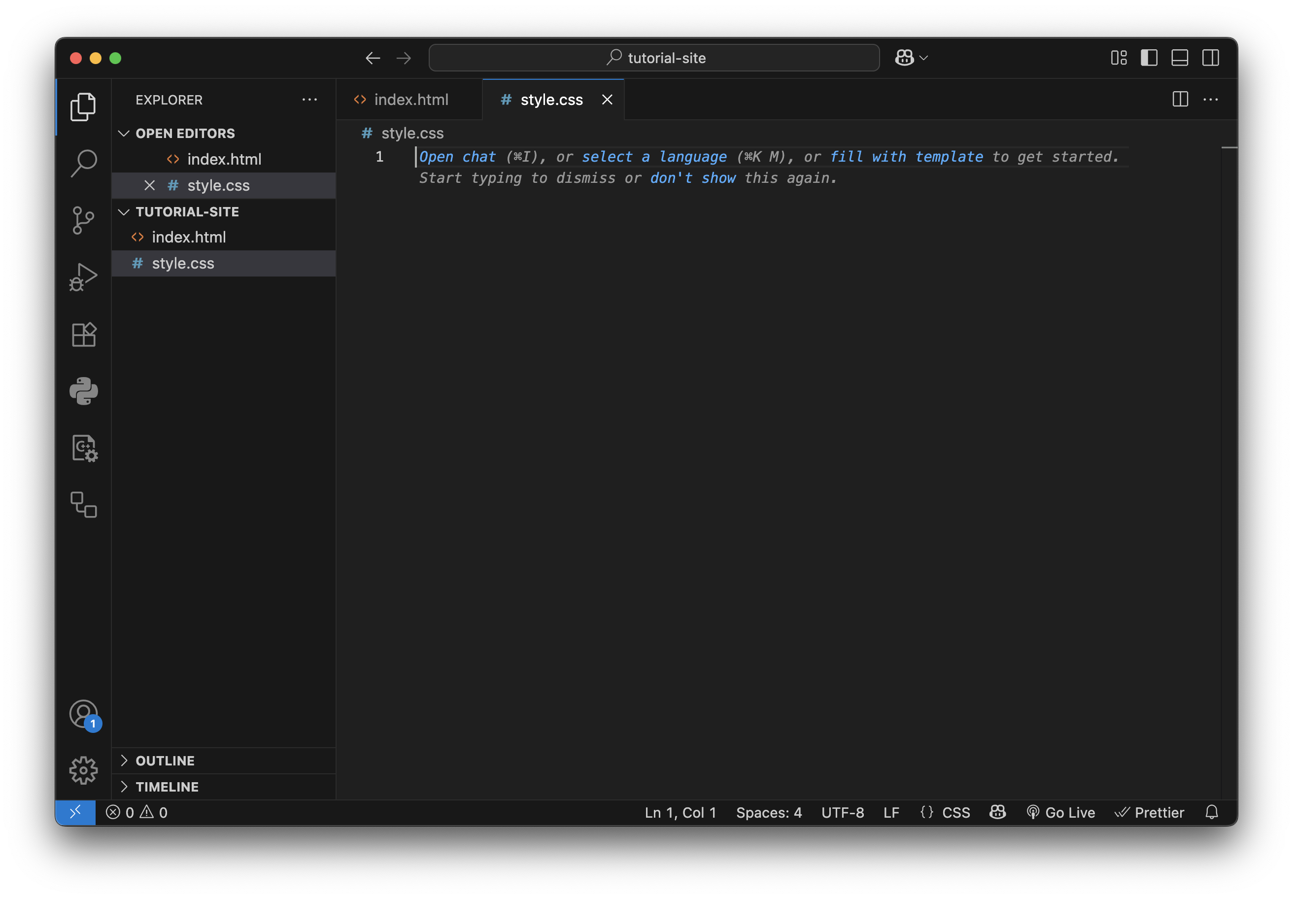The height and width of the screenshot is (899, 1293).
Task: Go forward with the right arrow
Action: (403, 58)
